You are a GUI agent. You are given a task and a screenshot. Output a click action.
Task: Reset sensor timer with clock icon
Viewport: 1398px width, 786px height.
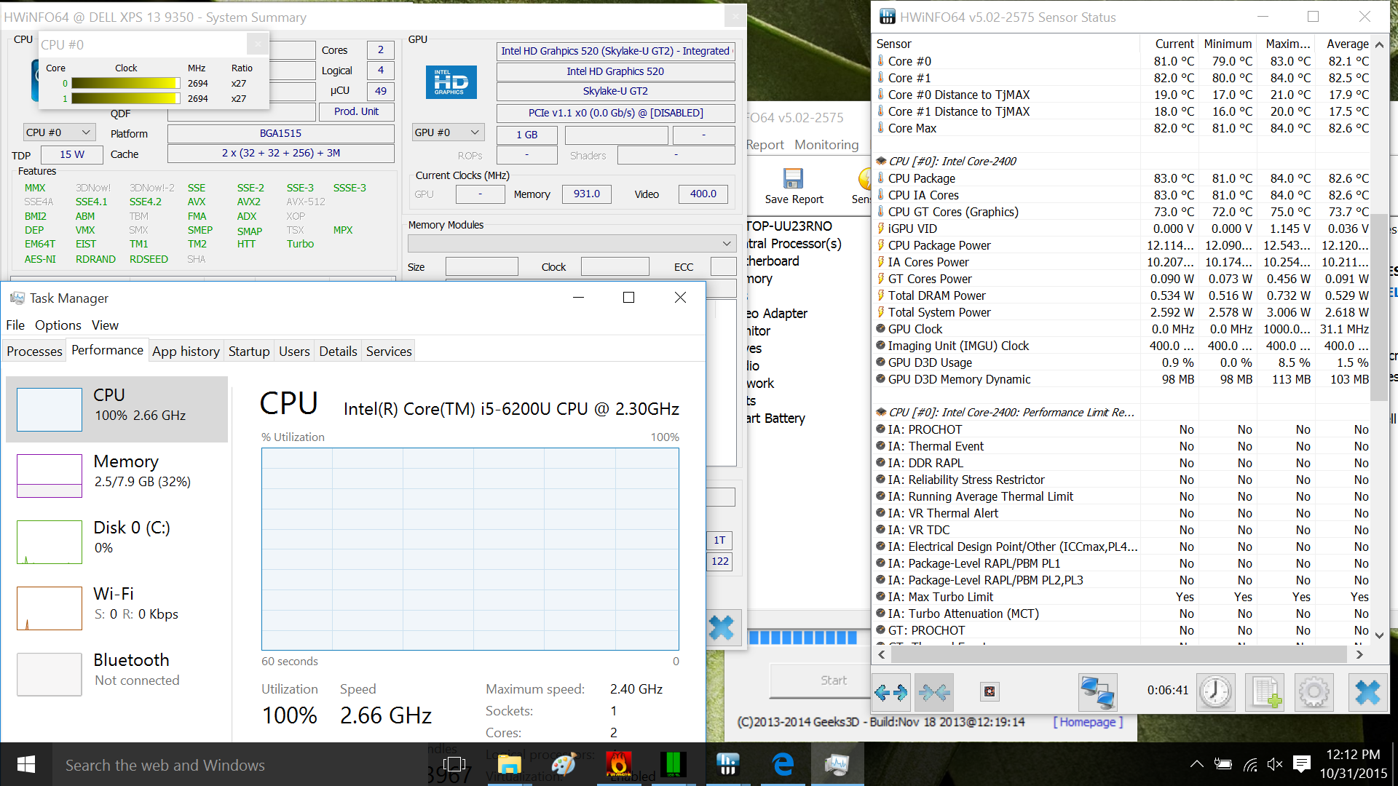point(1215,692)
